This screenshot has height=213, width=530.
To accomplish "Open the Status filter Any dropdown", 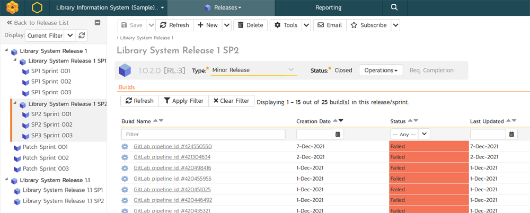I will (x=410, y=134).
